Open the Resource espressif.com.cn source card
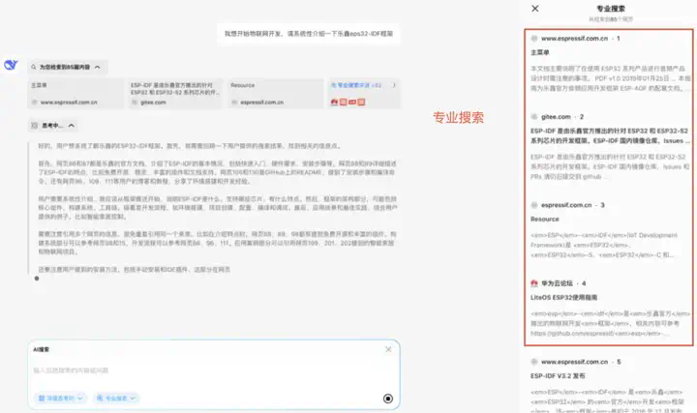The width and height of the screenshot is (697, 413). [276, 94]
